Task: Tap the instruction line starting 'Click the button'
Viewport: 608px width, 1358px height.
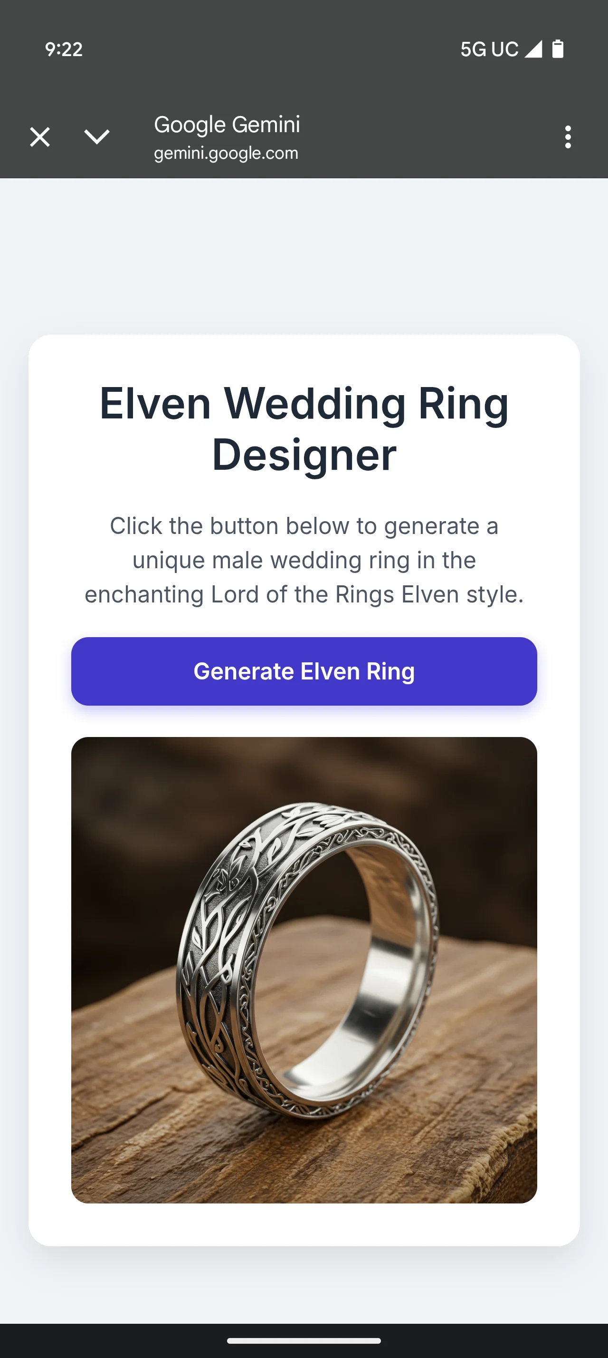Action: pyautogui.click(x=304, y=525)
